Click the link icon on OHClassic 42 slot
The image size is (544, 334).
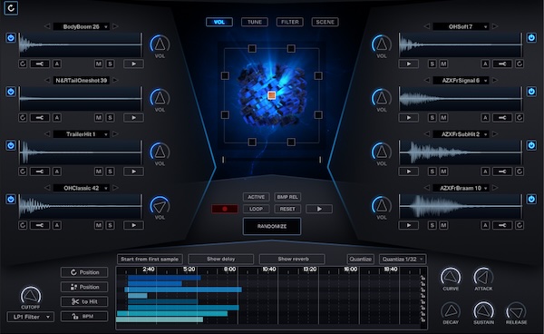click(x=40, y=225)
